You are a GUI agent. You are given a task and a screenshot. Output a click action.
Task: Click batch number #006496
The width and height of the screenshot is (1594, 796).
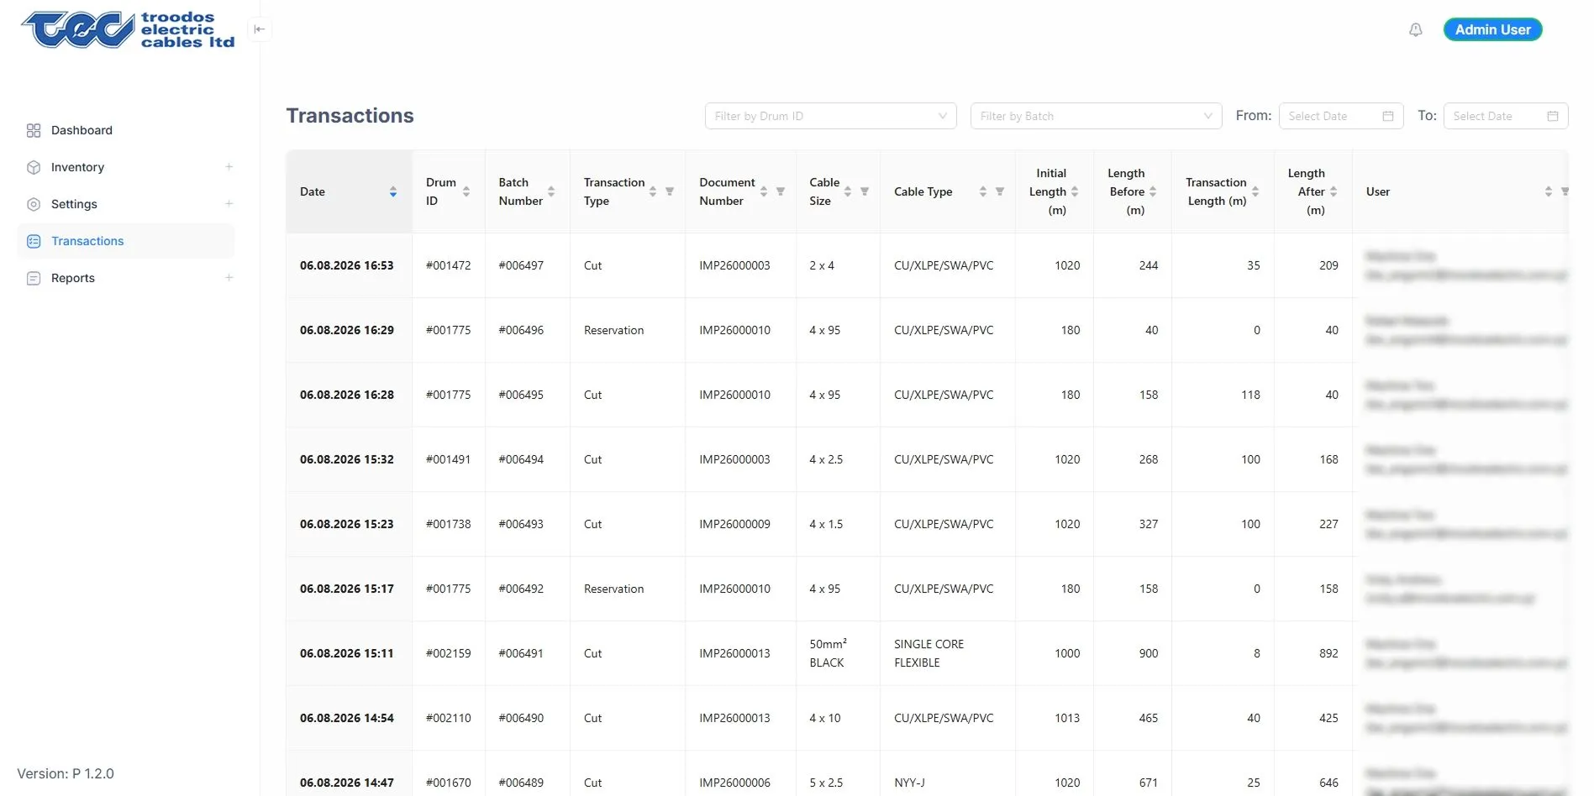[521, 330]
